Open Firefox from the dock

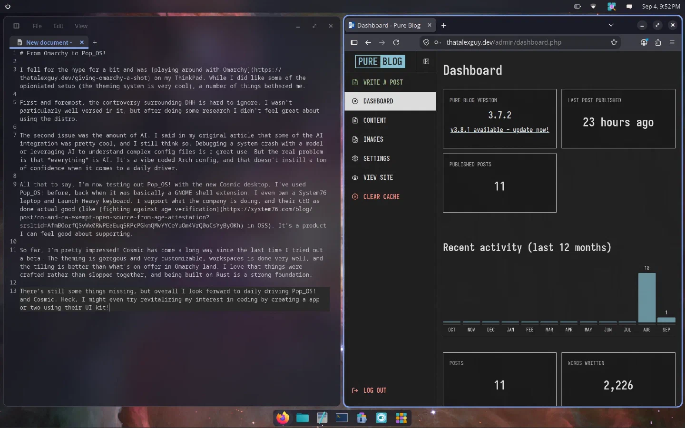click(283, 418)
